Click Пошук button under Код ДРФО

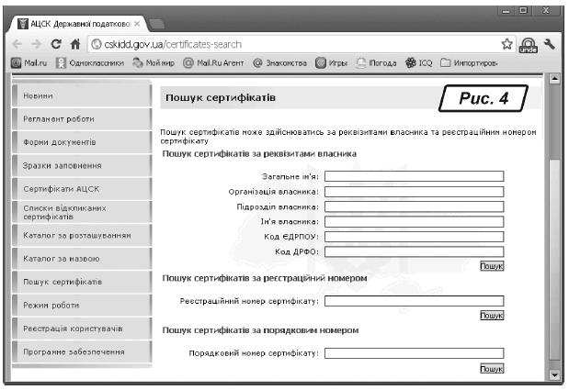click(x=492, y=266)
